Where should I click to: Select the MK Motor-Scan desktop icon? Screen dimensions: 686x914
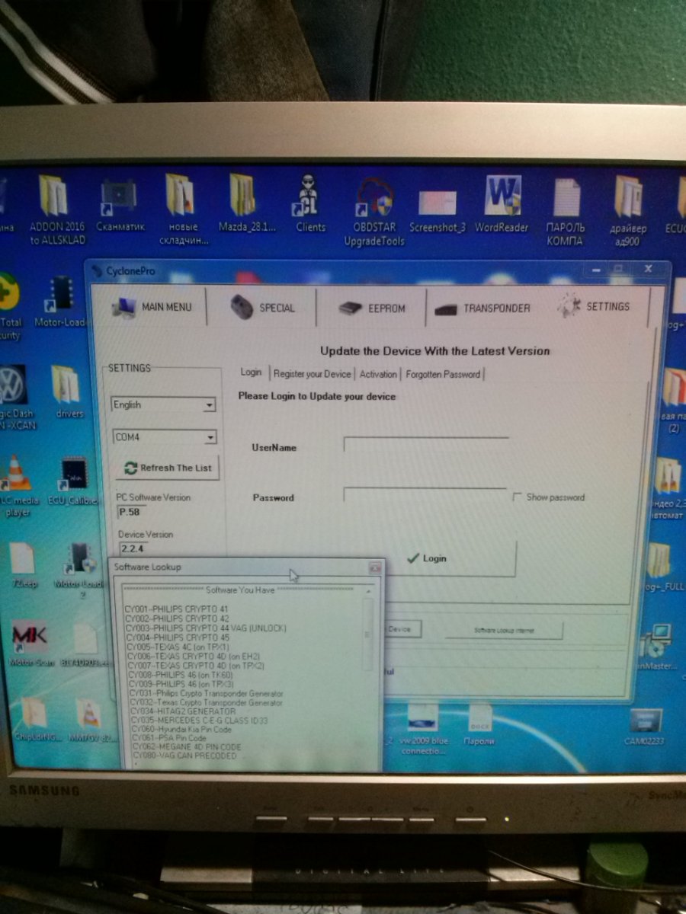[x=30, y=643]
